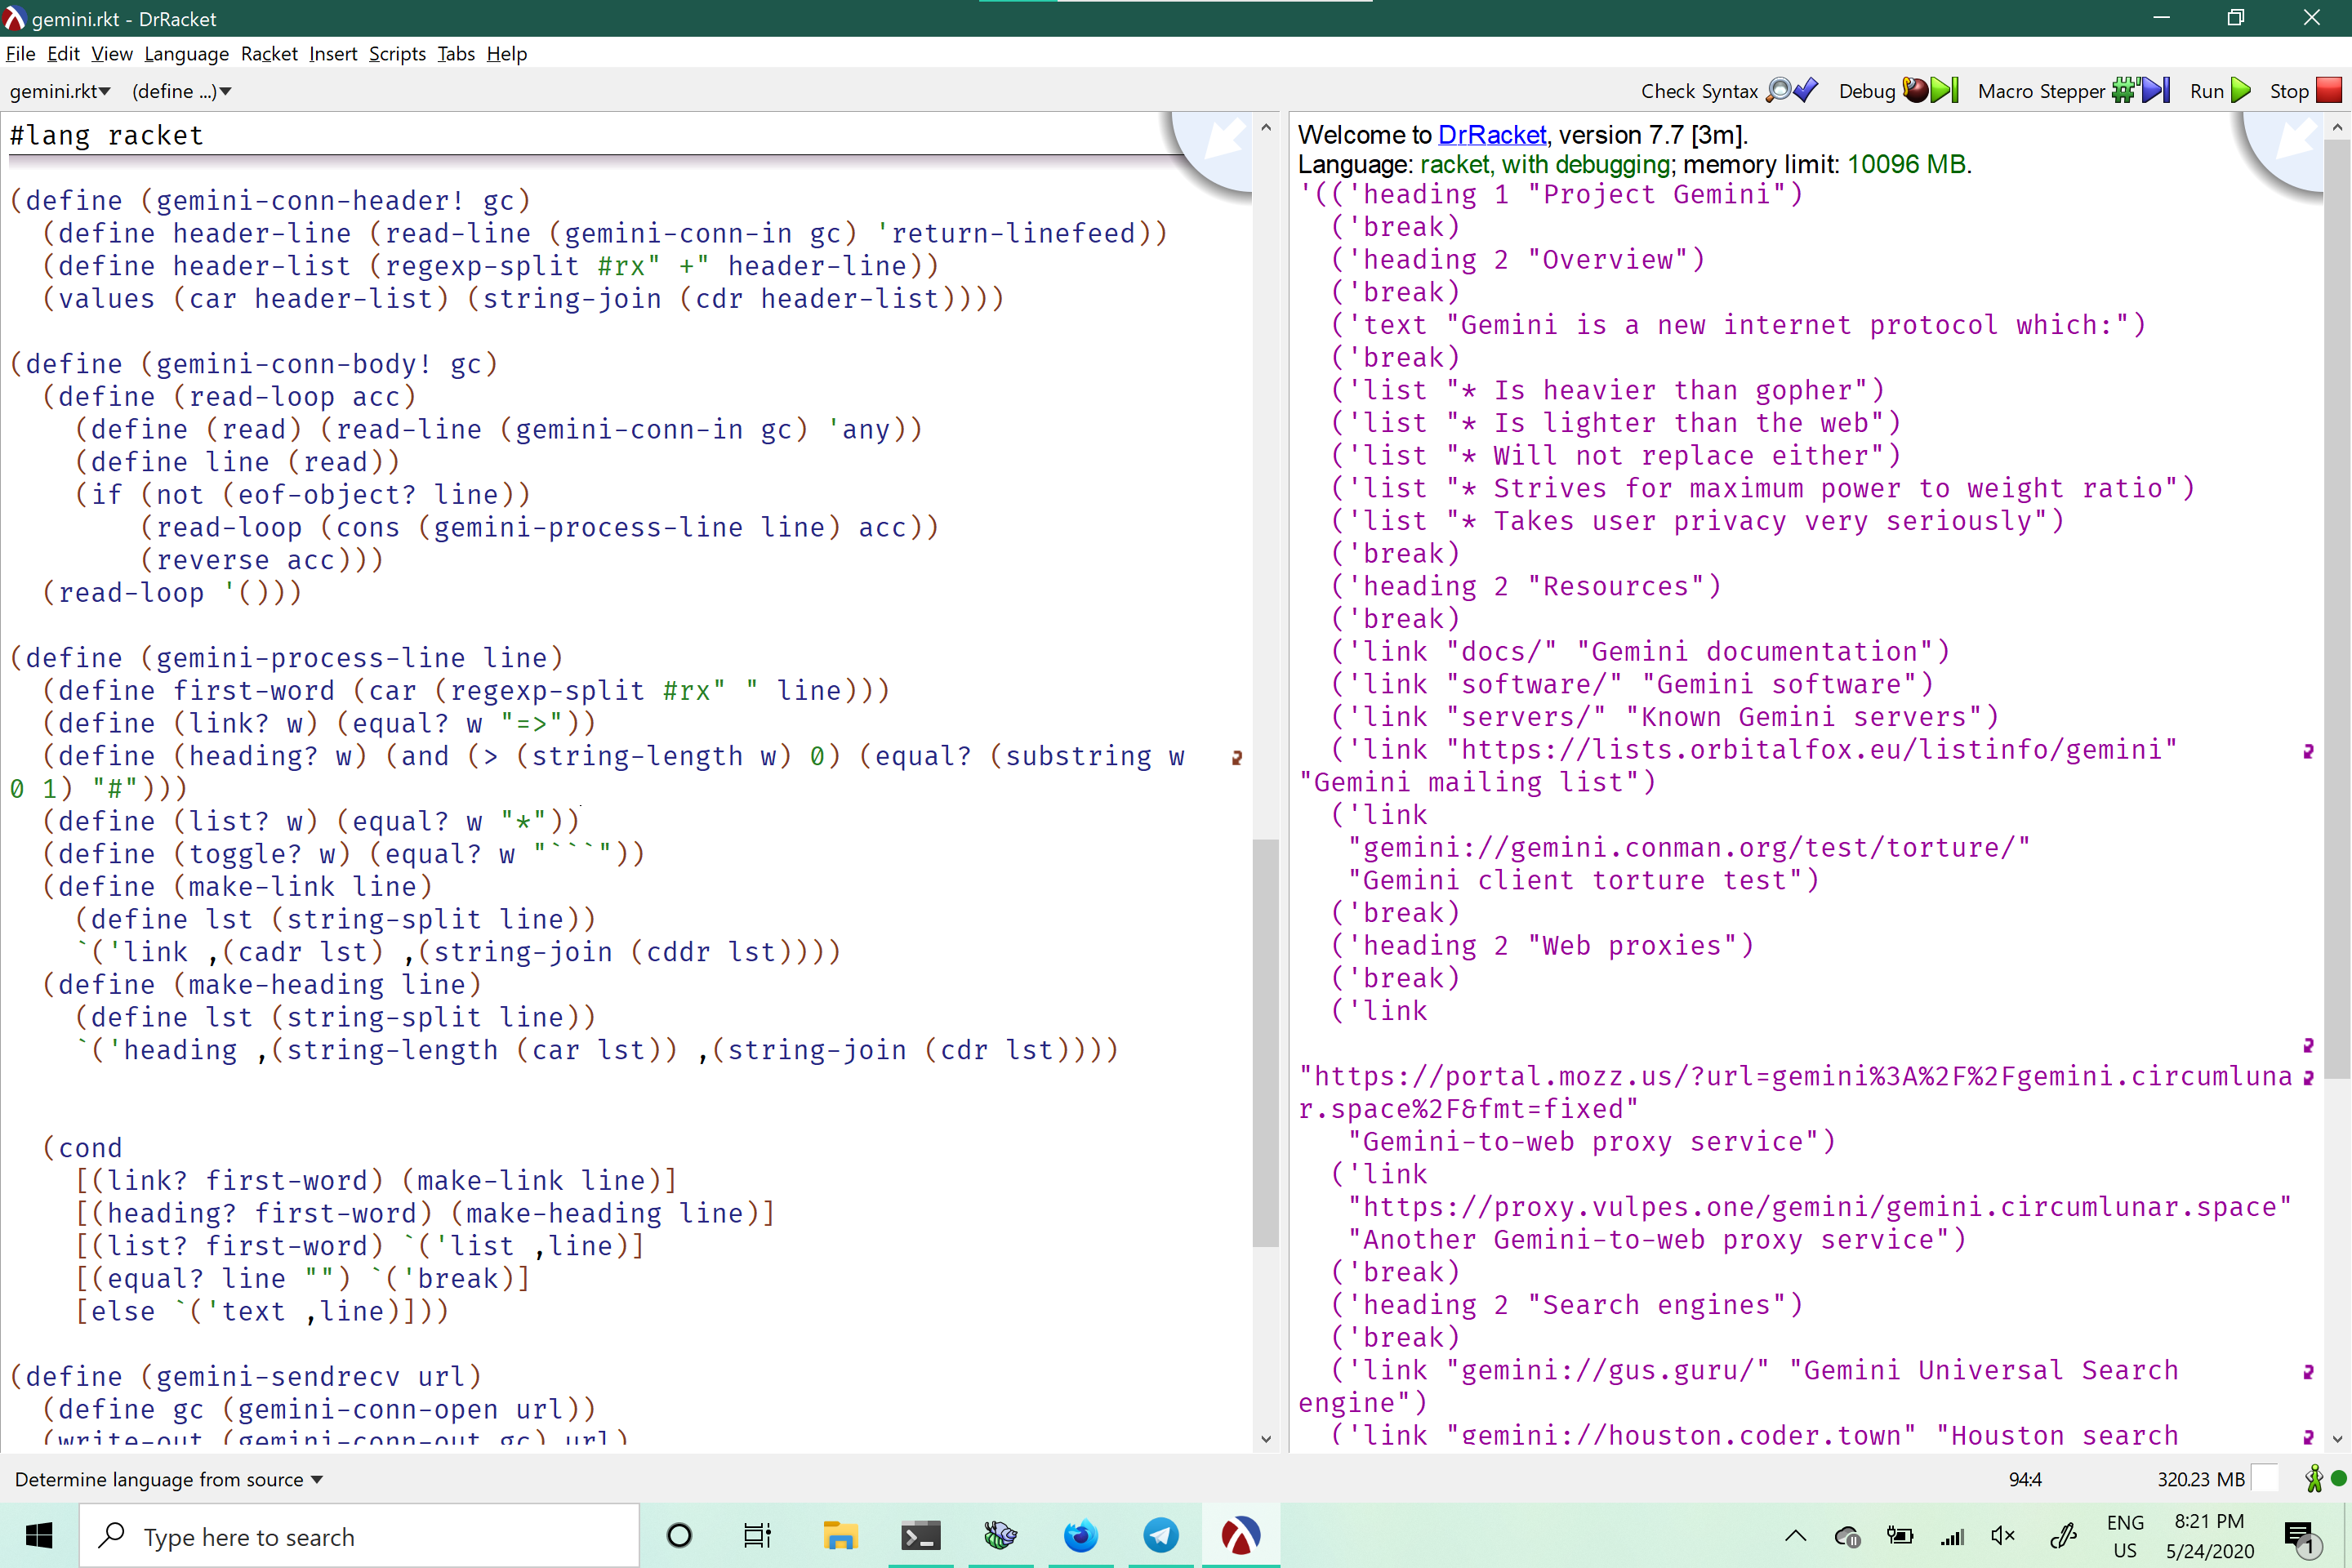This screenshot has height=1568, width=2352.
Task: Click the Telegram taskbar icon
Action: coord(1160,1536)
